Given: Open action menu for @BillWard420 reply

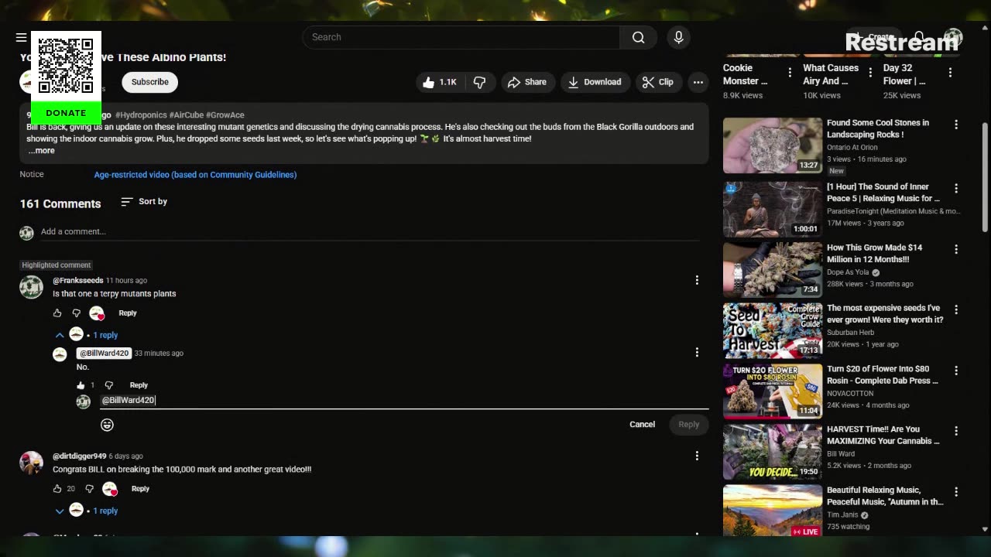Looking at the screenshot, I should (697, 353).
